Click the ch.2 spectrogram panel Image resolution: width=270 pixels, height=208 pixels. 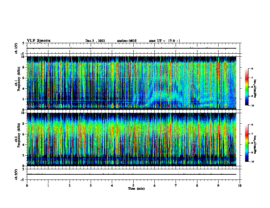tap(131, 139)
